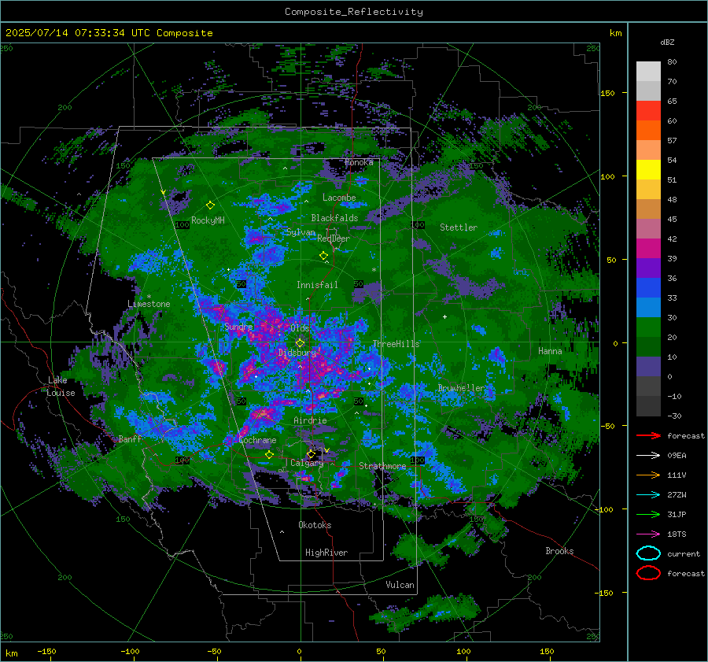Viewport: 708px width, 662px height.
Task: Select the Brooks label
Action: click(559, 551)
